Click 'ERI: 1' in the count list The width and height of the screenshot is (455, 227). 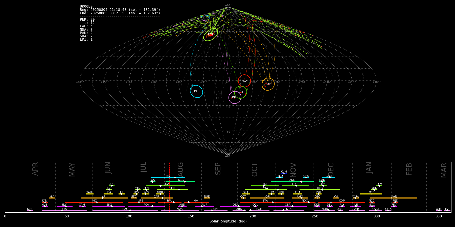coord(86,40)
